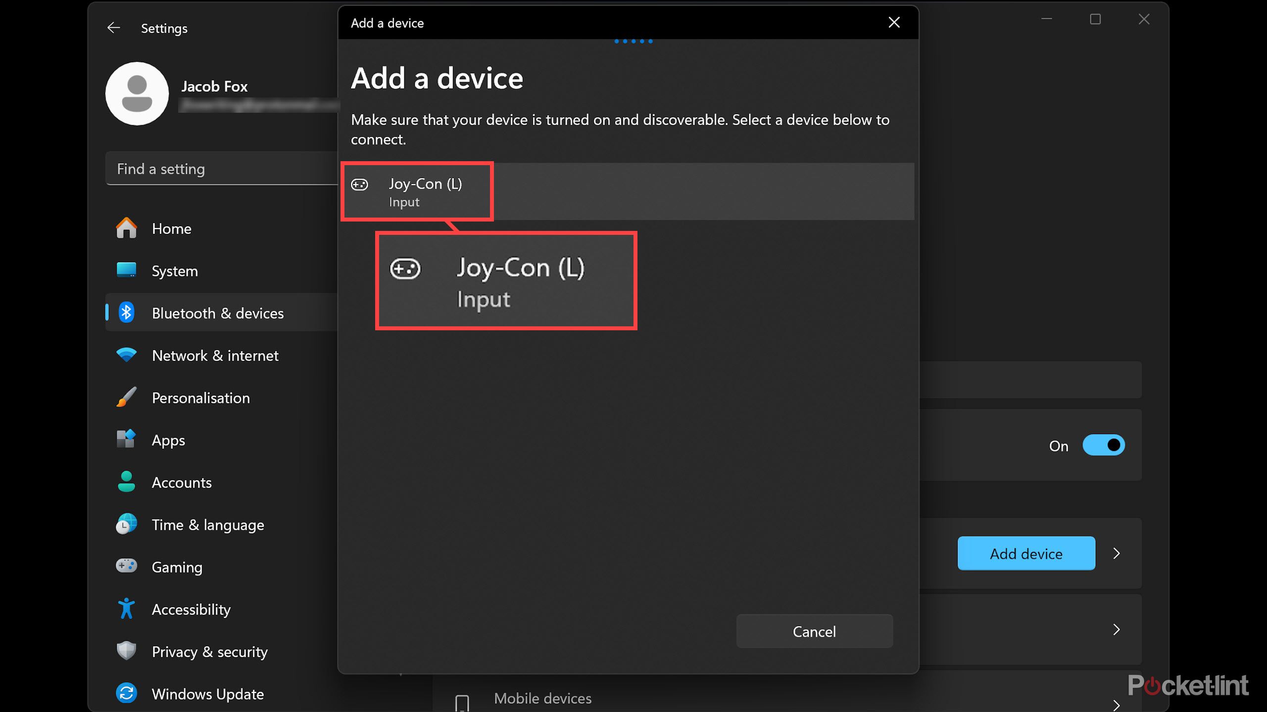1267x712 pixels.
Task: Close the Add a device dialog
Action: coord(894,22)
